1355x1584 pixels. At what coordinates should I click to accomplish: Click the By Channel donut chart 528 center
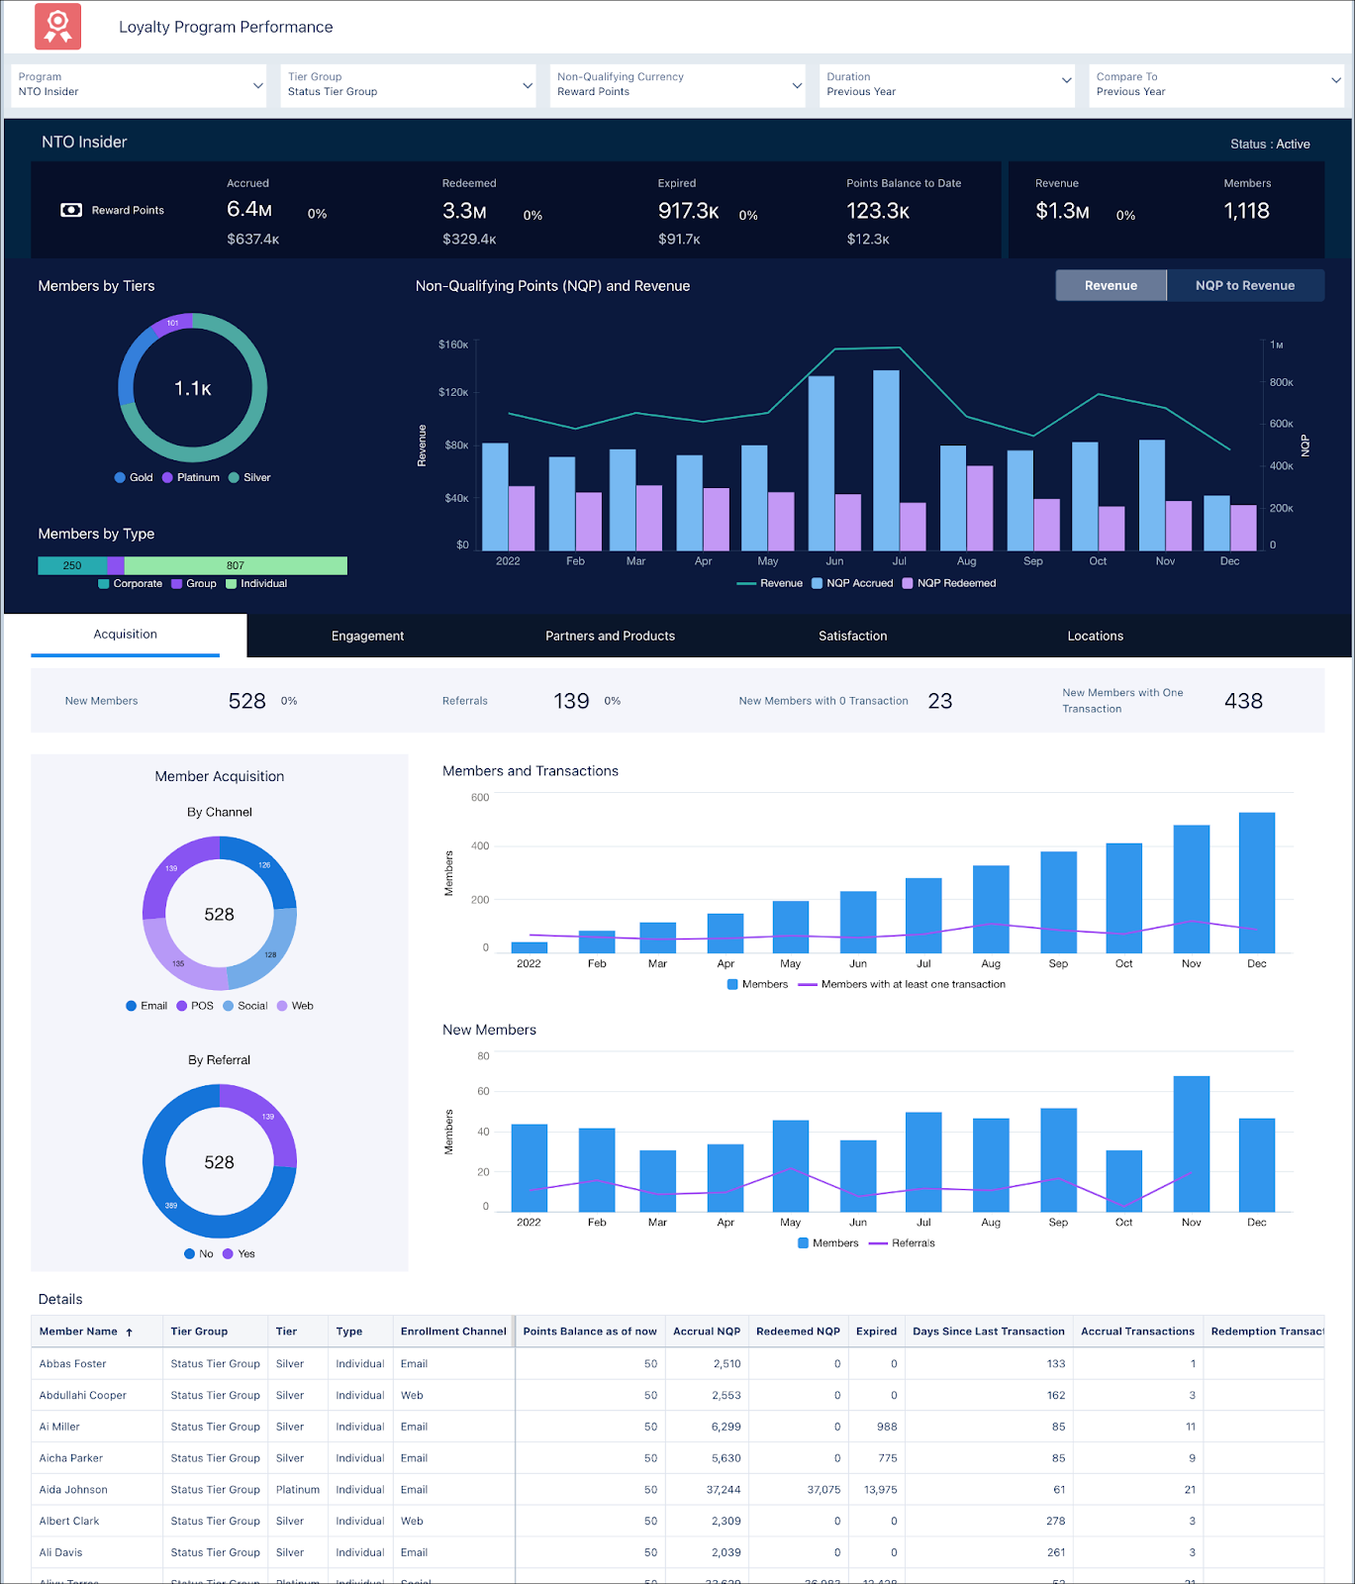pyautogui.click(x=220, y=914)
